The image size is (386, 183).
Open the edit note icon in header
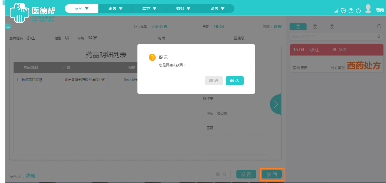(x=336, y=11)
